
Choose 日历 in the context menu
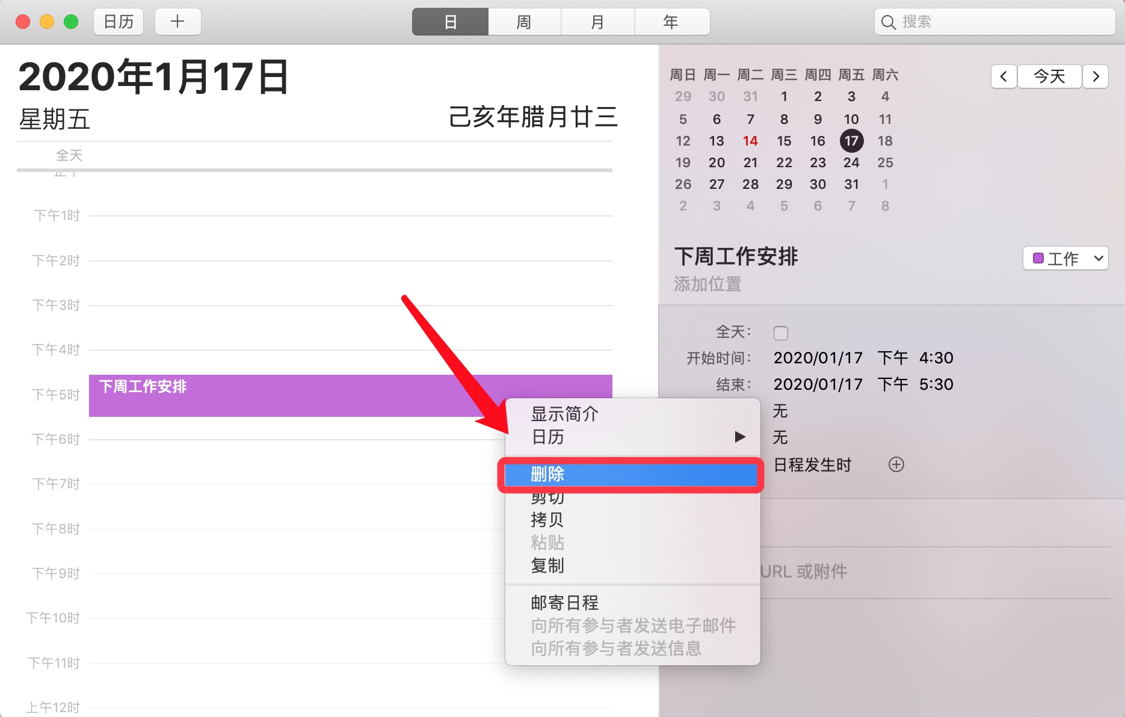(x=633, y=437)
